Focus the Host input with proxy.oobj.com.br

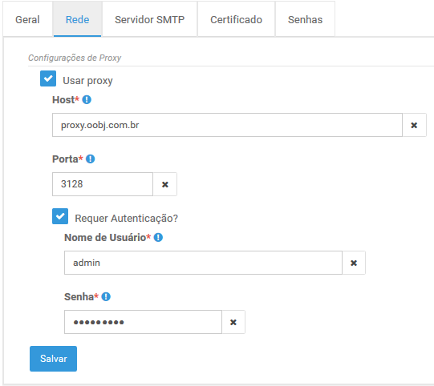click(227, 125)
